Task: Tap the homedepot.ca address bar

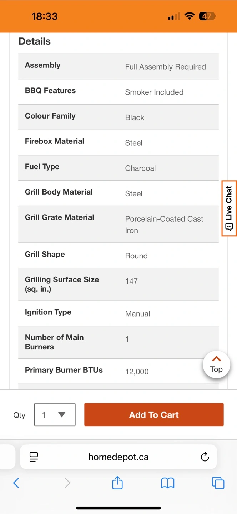Action: (118, 457)
